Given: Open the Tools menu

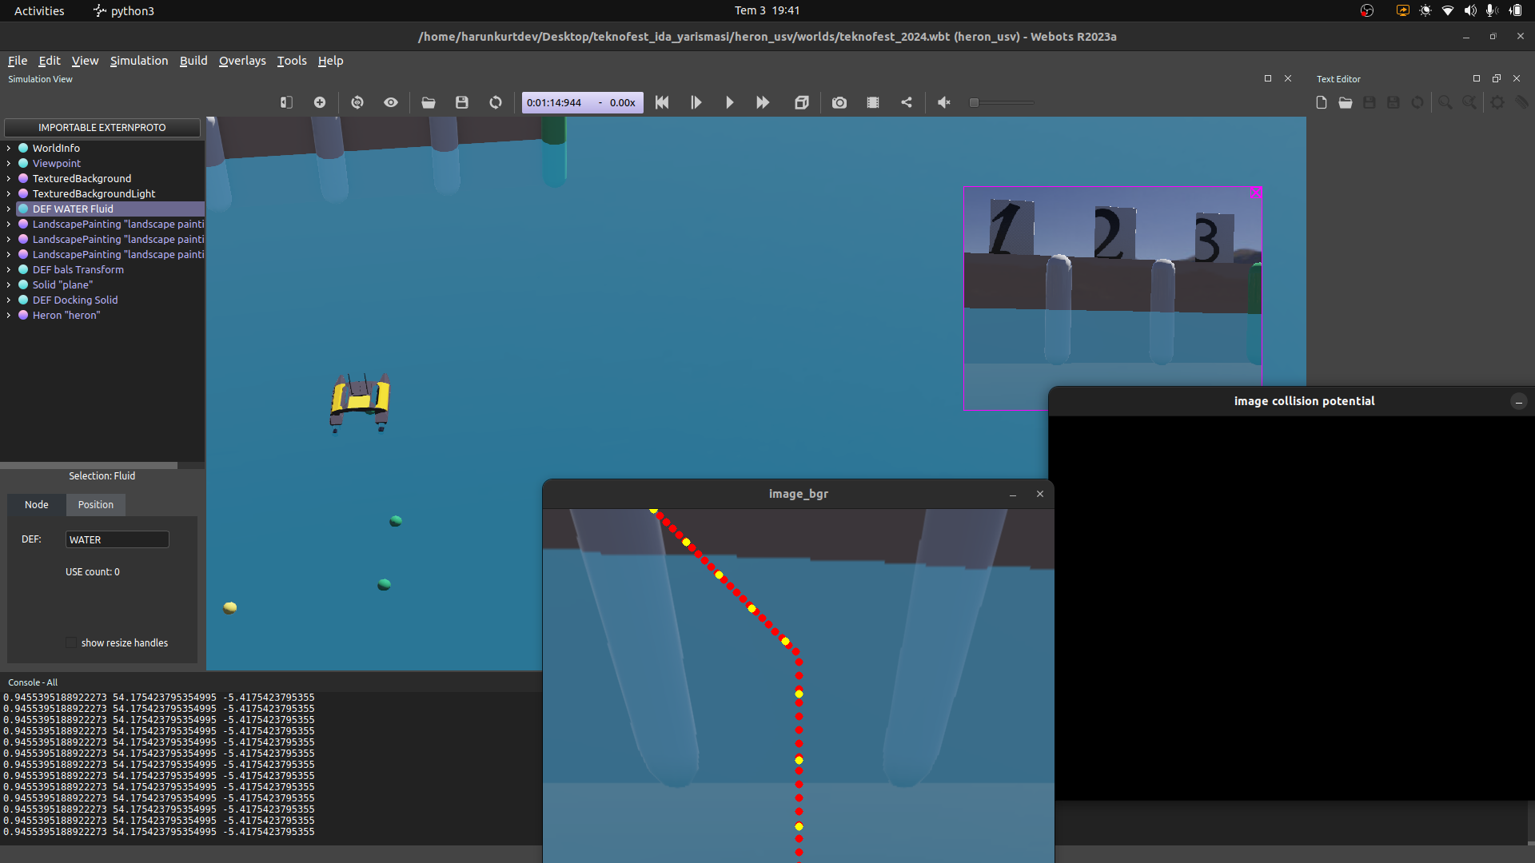Looking at the screenshot, I should [292, 61].
